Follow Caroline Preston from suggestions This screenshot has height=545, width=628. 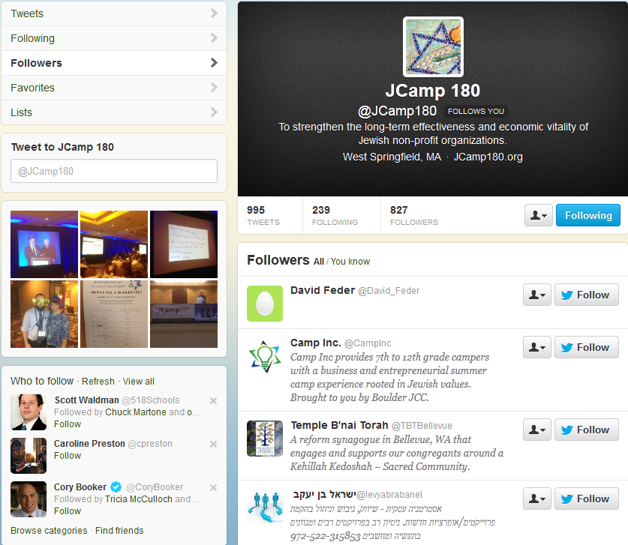coord(68,456)
